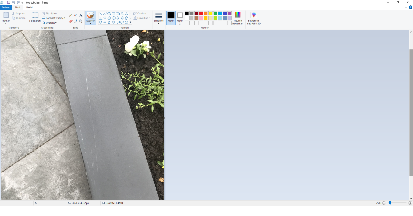Select the Text tool
Screen dimensions: 413x216
81,15
